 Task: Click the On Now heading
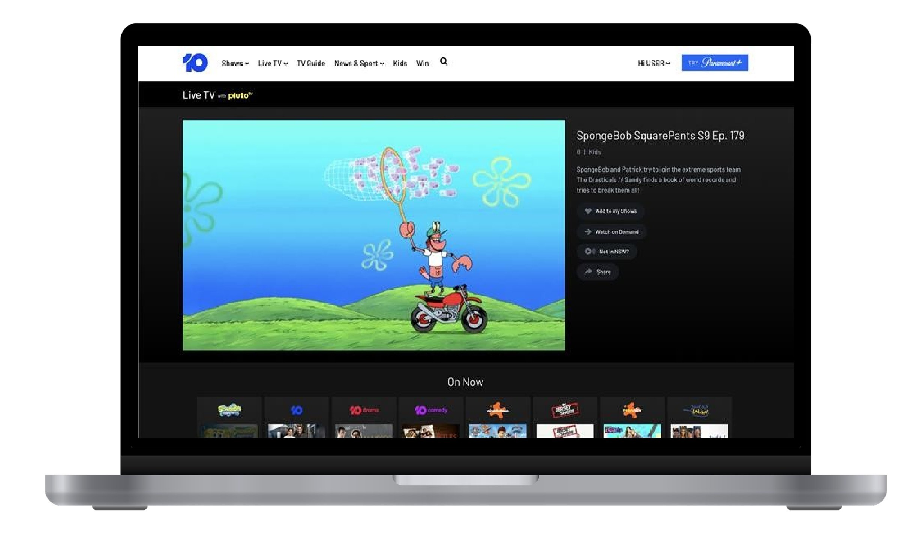(x=465, y=382)
